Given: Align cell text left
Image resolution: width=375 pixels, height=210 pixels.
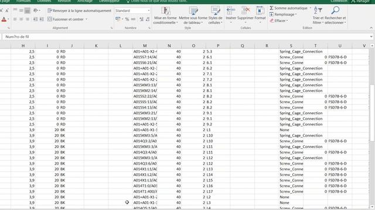Looking at the screenshot, I should click(15, 19).
